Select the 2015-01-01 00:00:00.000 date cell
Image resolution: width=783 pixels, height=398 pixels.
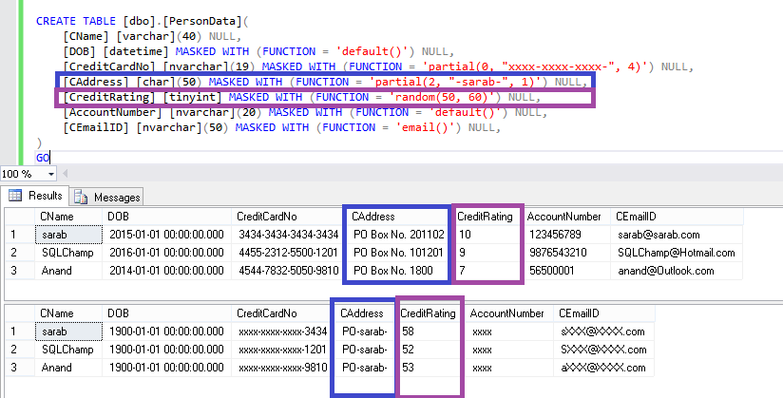(x=167, y=235)
